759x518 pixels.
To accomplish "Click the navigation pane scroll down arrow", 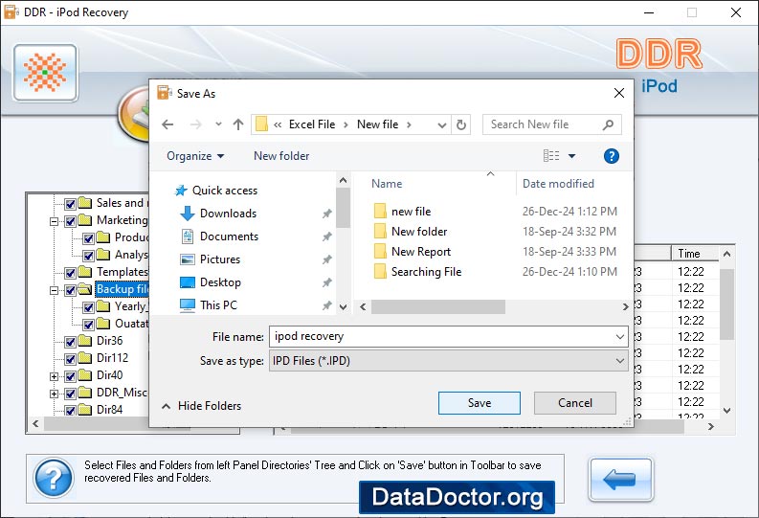I will pyautogui.click(x=344, y=306).
